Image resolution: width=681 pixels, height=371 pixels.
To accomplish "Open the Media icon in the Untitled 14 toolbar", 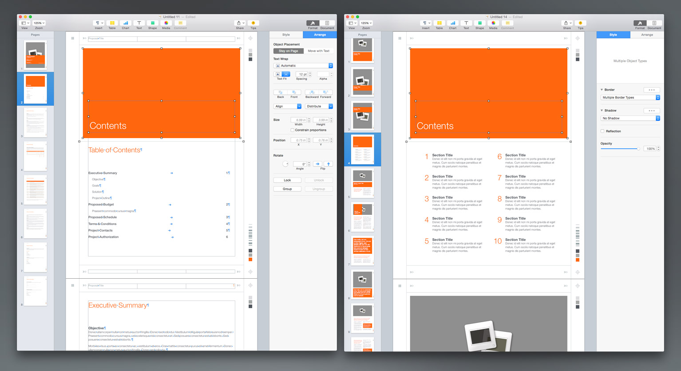I will coord(493,23).
